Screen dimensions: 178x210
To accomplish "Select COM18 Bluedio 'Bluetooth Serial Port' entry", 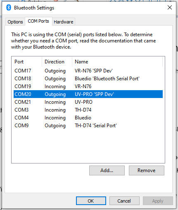I will [88, 79].
